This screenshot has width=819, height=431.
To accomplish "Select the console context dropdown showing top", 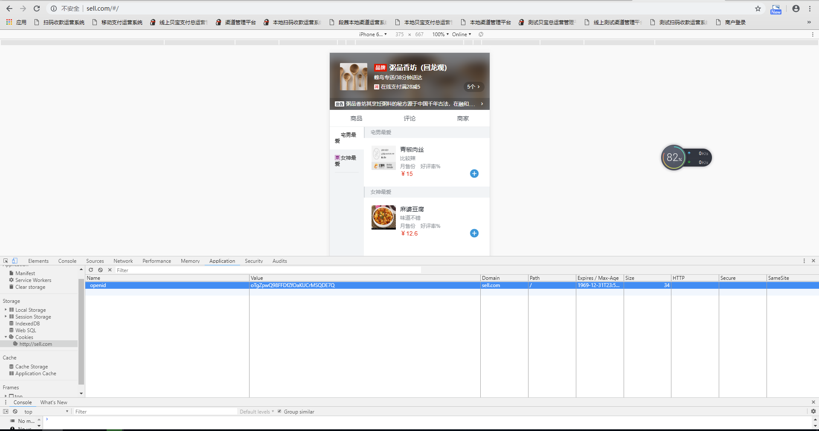I will tap(46, 412).
